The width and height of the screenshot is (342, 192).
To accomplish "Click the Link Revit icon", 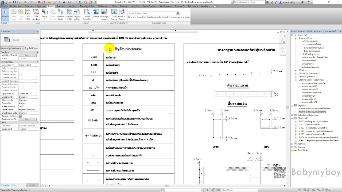I will click(14, 15).
